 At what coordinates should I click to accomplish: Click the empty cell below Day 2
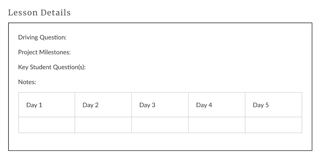[x=103, y=125]
